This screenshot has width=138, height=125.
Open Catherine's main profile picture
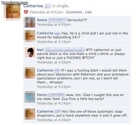pyautogui.click(x=12, y=11)
